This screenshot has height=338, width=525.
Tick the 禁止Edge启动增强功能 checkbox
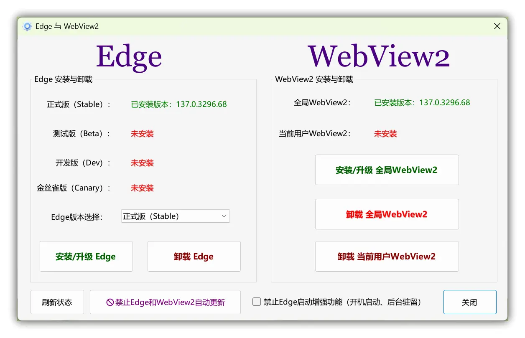(257, 302)
